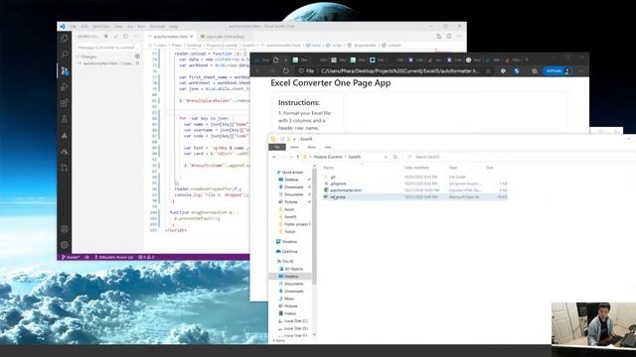Open the browser settings ellipsis menu
The image size is (636, 357).
tap(580, 70)
